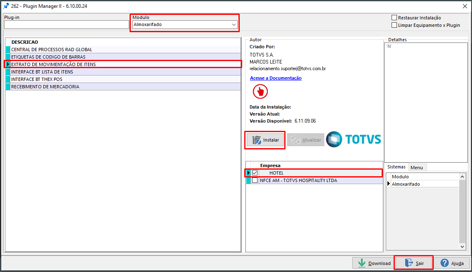Click the TOTVS logo
472x272 pixels.
(x=354, y=140)
